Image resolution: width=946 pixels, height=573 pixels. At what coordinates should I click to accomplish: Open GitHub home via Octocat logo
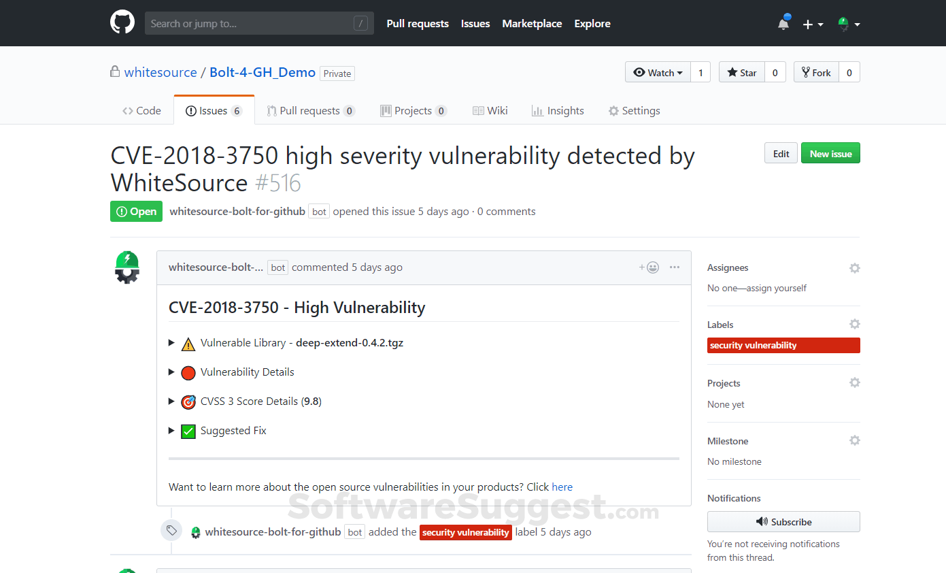pos(122,22)
